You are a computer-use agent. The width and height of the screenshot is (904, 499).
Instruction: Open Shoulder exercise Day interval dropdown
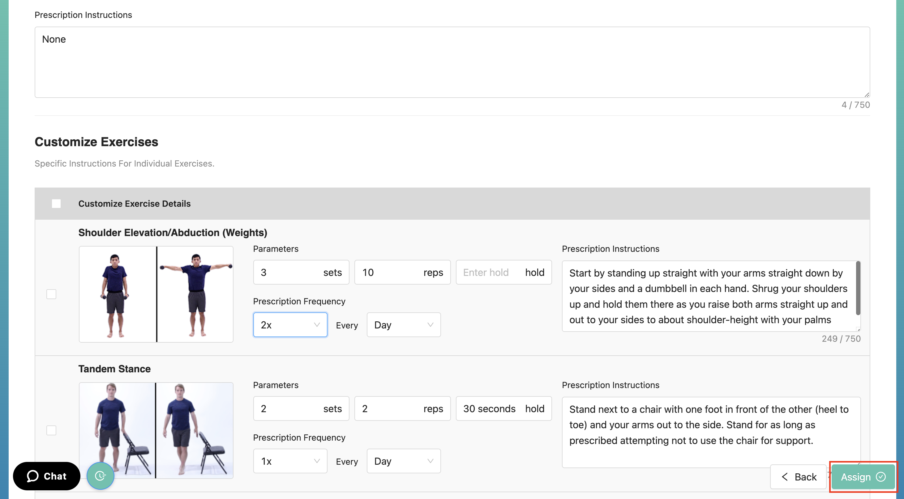click(403, 325)
